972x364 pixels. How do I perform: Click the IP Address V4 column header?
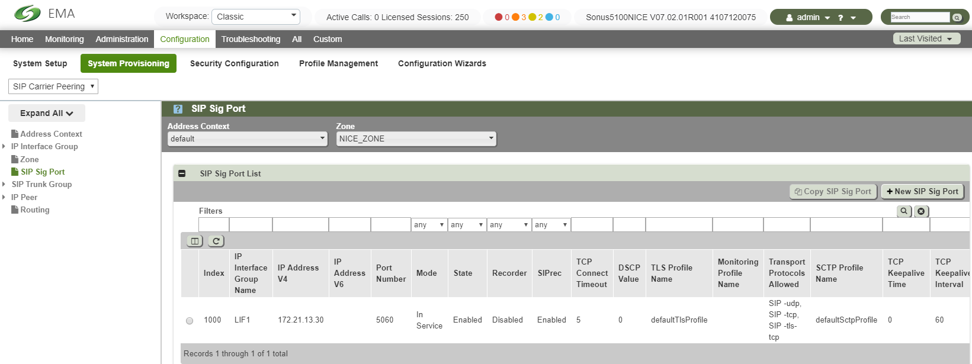[x=300, y=273]
